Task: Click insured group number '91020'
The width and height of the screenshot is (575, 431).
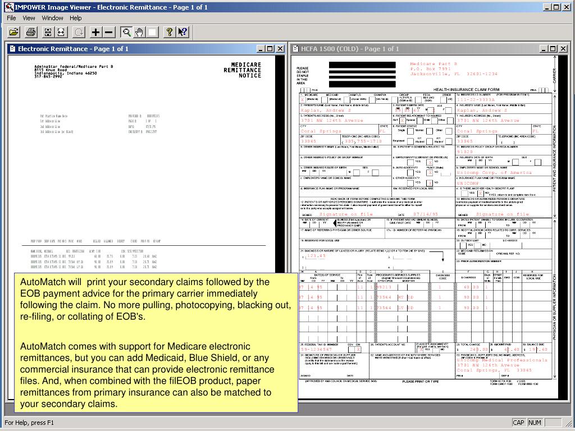Action: pyautogui.click(x=464, y=152)
